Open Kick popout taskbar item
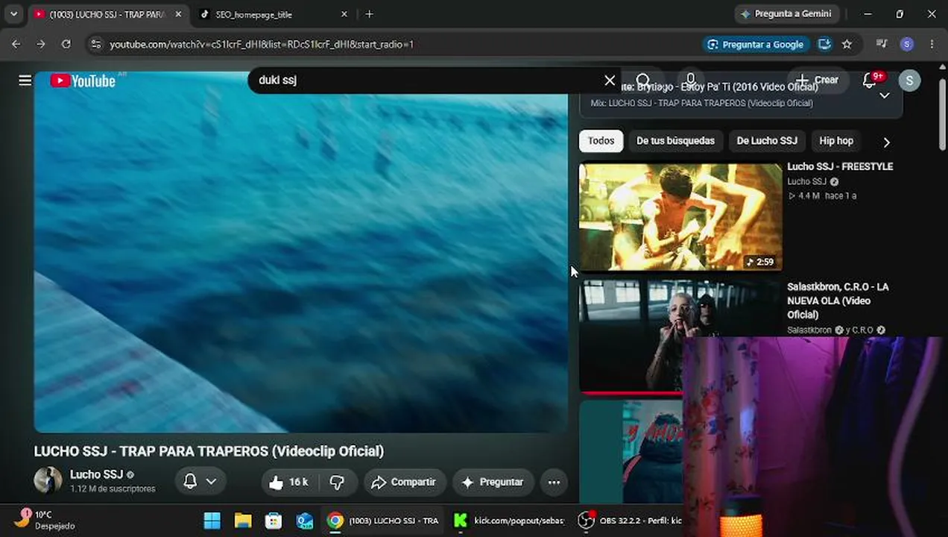 click(x=510, y=520)
